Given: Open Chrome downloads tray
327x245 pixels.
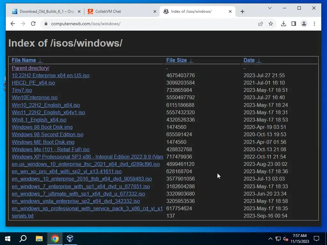Looking at the screenshot, I should 284,24.
